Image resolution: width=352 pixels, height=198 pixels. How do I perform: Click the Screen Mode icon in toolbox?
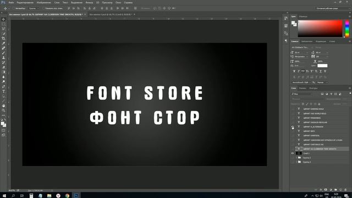click(x=3, y=135)
